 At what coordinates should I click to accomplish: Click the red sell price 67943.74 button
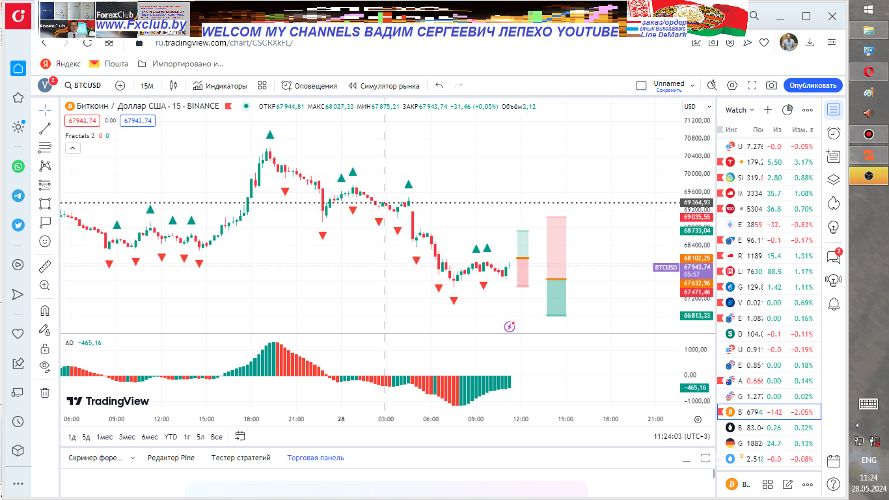coord(82,120)
